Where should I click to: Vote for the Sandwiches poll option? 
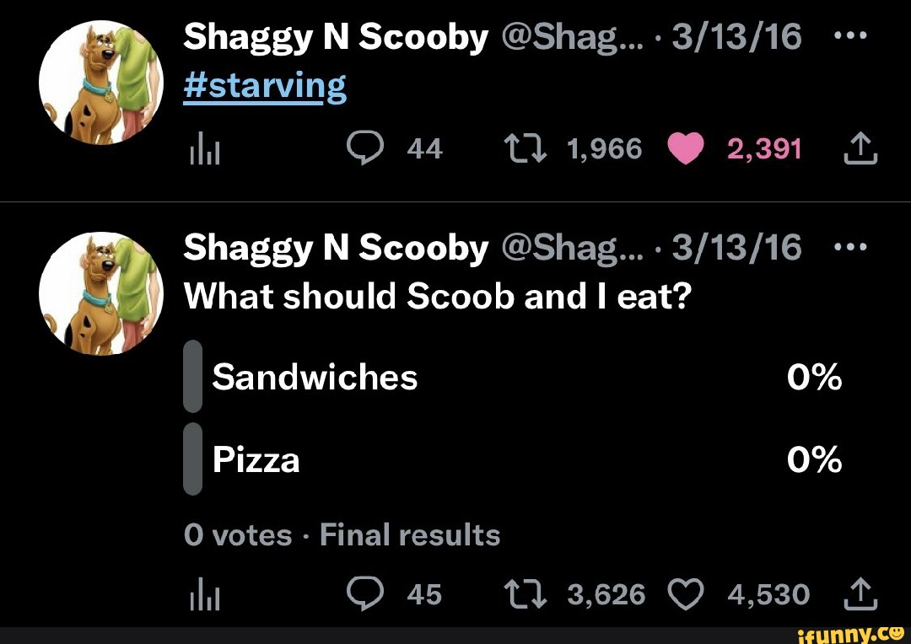click(x=315, y=378)
